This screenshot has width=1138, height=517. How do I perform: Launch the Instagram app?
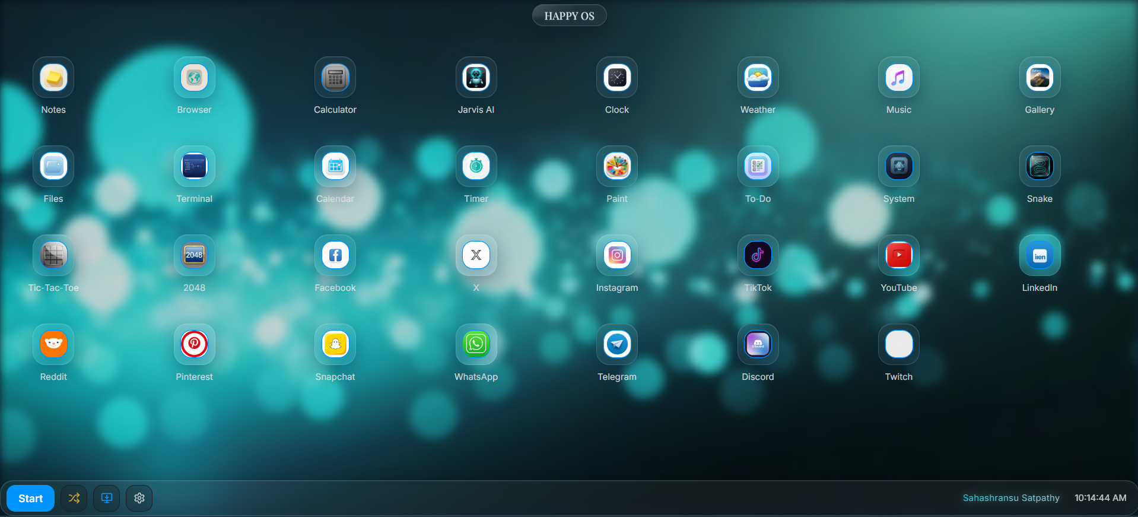(617, 256)
